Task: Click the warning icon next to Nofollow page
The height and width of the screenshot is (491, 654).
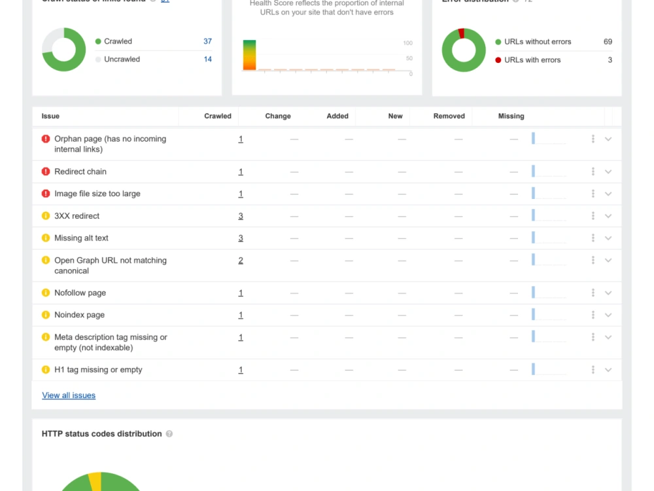Action: [46, 293]
